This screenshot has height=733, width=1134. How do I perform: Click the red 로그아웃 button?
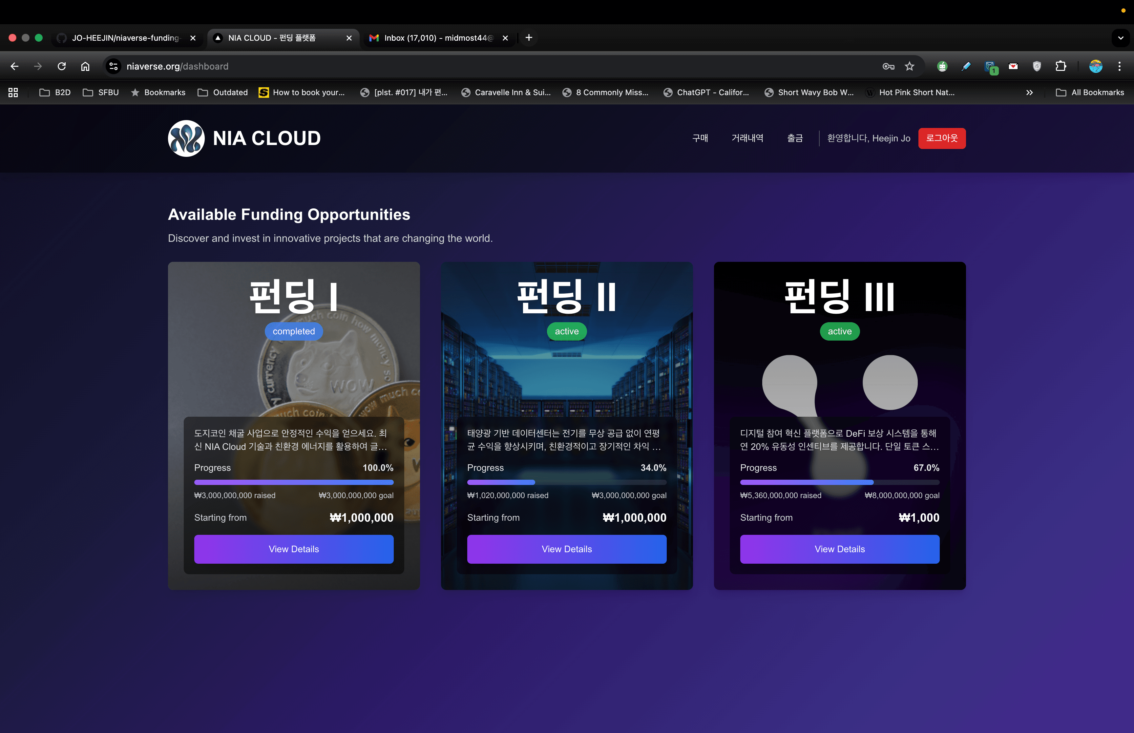[x=942, y=138]
